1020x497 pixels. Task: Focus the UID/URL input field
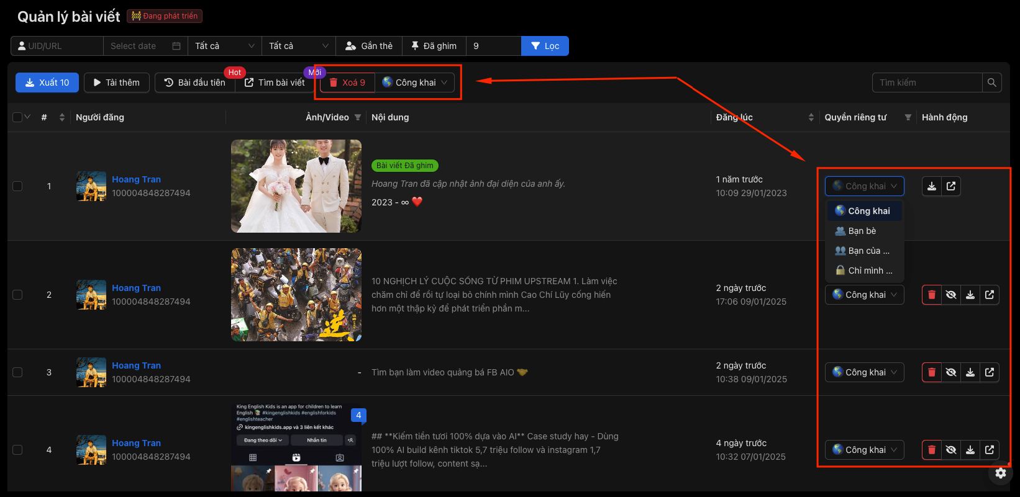pos(57,46)
